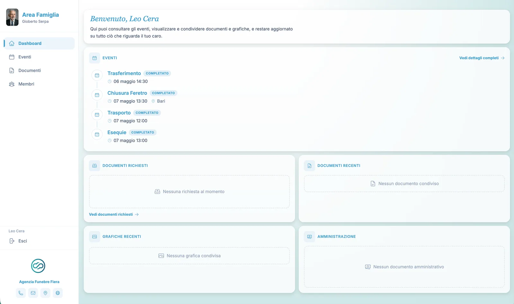Open Vedi documenti richiesti link
Image resolution: width=514 pixels, height=304 pixels.
(x=114, y=214)
